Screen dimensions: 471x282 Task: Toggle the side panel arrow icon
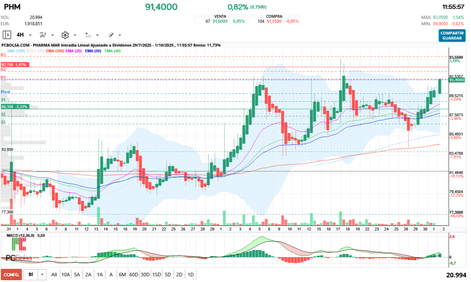[7, 35]
